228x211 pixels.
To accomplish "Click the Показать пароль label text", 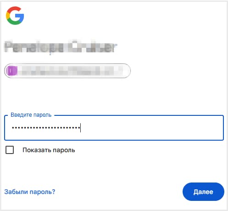I will pyautogui.click(x=49, y=150).
